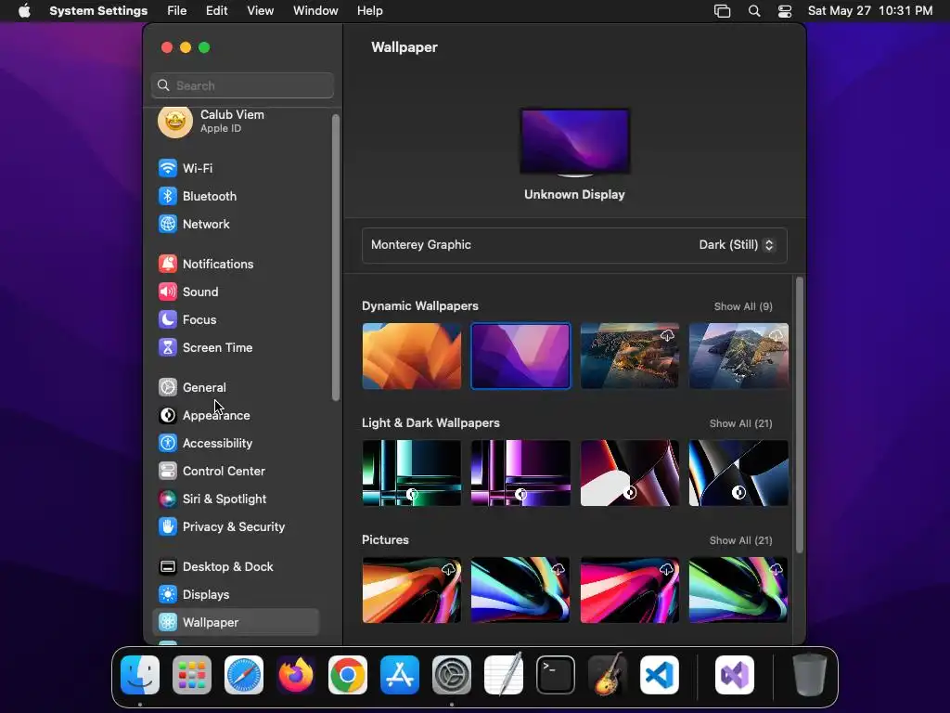Open the General gear icon

click(x=168, y=387)
